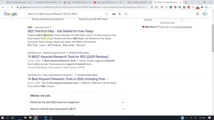214x120 pixels.
Task: Click the blue search magnifier button
Action: (126, 14)
